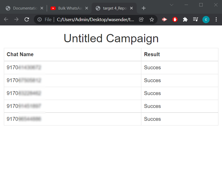
Task: Go forward to next page
Action: point(16,20)
